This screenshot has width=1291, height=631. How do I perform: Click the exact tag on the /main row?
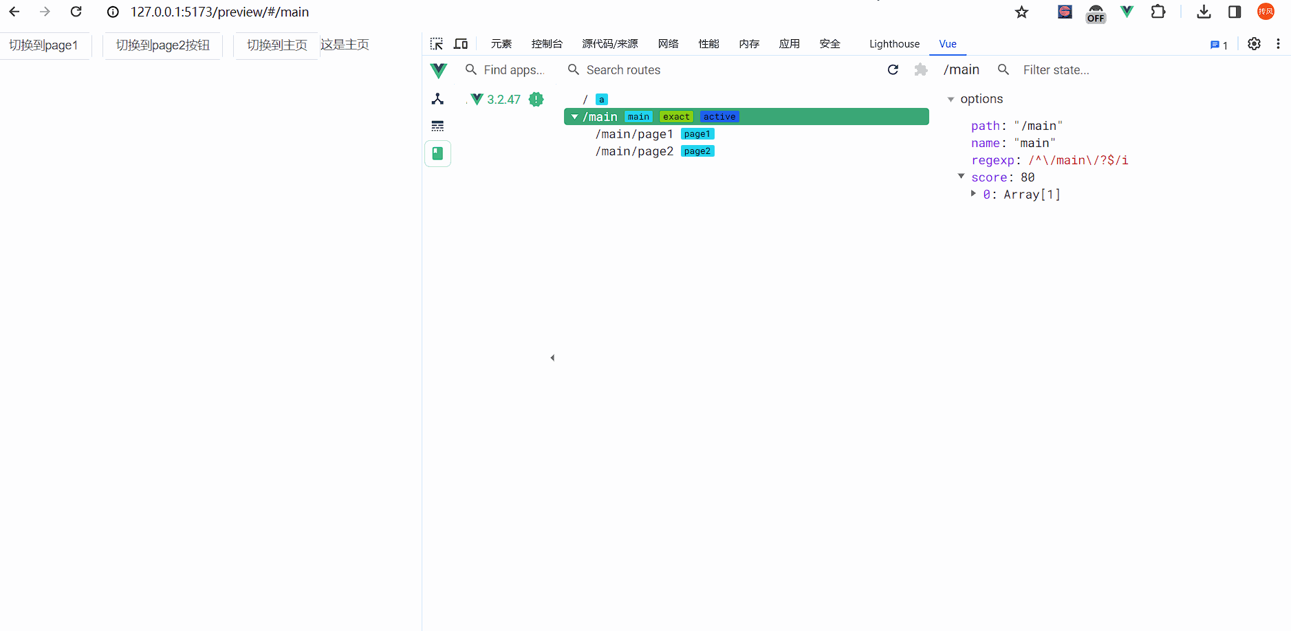click(676, 117)
